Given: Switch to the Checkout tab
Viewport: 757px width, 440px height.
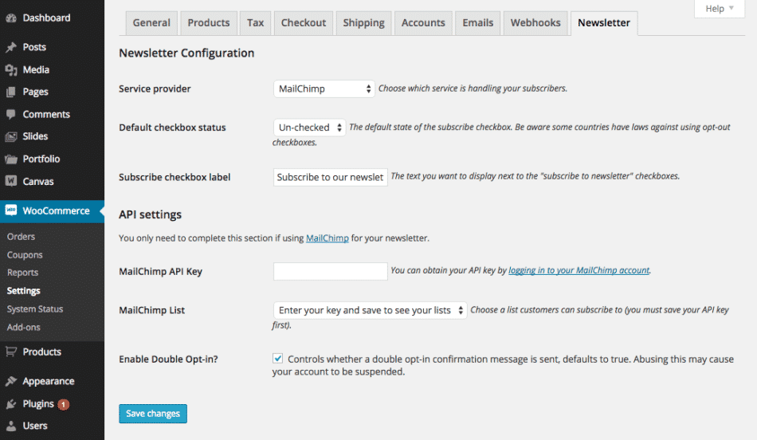Looking at the screenshot, I should (303, 23).
